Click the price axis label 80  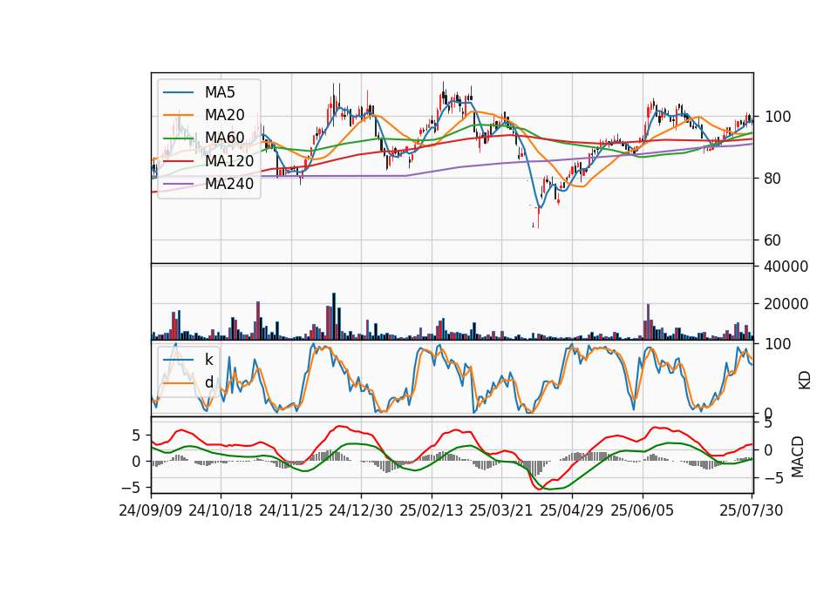point(773,179)
